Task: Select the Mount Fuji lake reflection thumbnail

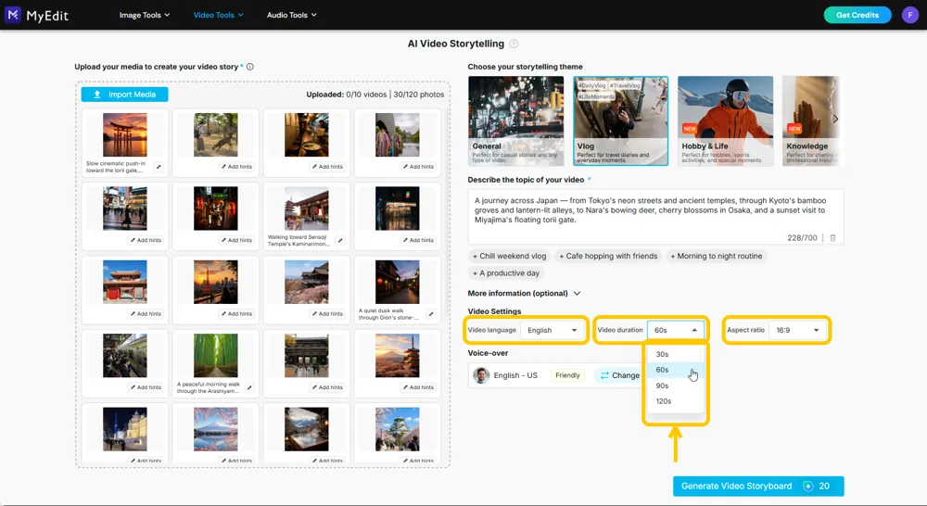Action: (216, 429)
